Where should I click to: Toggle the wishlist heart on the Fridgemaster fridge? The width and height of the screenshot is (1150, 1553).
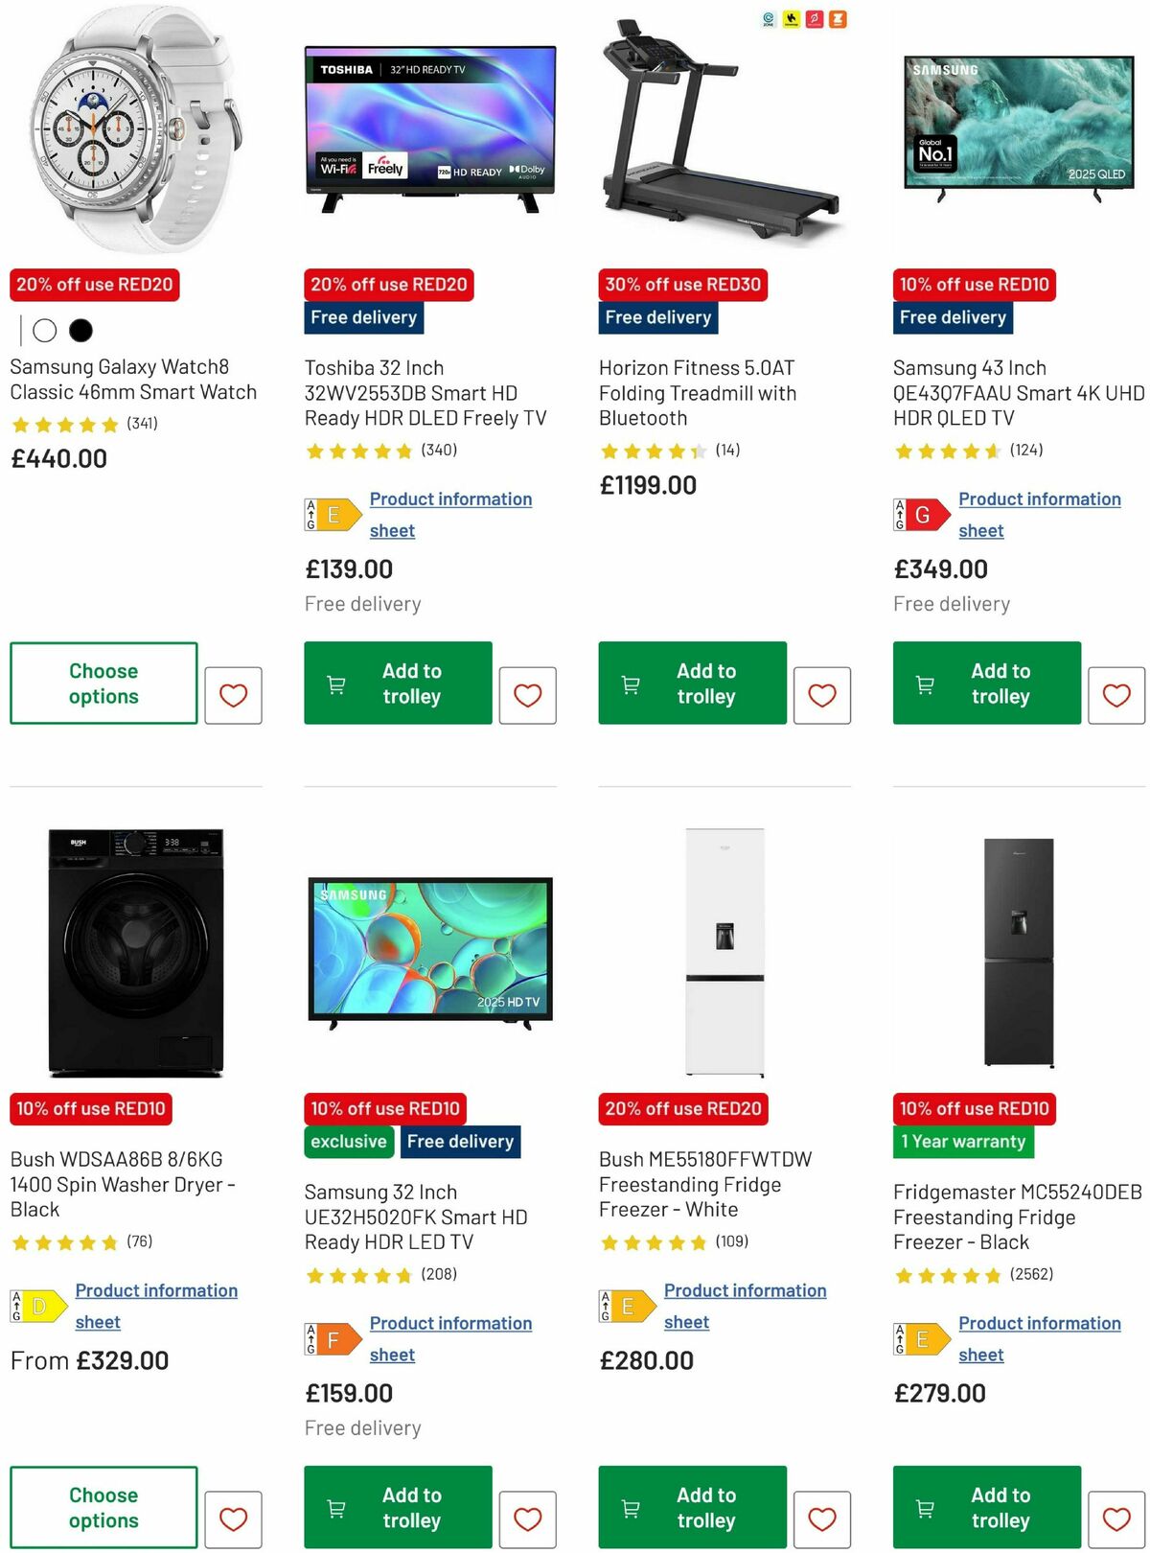pos(1116,1519)
